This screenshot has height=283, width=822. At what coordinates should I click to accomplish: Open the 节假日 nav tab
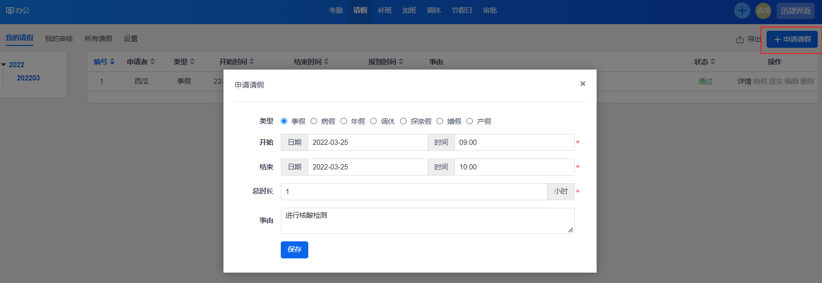(462, 10)
